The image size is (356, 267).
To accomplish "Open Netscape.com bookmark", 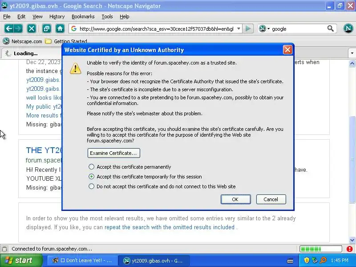I will (x=22, y=41).
